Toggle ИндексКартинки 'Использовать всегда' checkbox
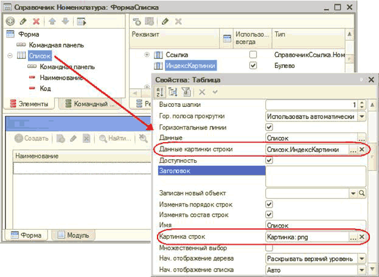Image resolution: width=379 pixels, height=277 pixels. (x=253, y=65)
